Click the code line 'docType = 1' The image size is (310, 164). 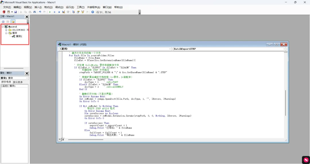[92, 82]
